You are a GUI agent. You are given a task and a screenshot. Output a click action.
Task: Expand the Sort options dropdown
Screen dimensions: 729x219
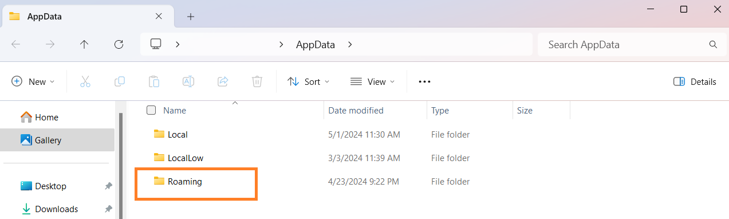click(309, 81)
